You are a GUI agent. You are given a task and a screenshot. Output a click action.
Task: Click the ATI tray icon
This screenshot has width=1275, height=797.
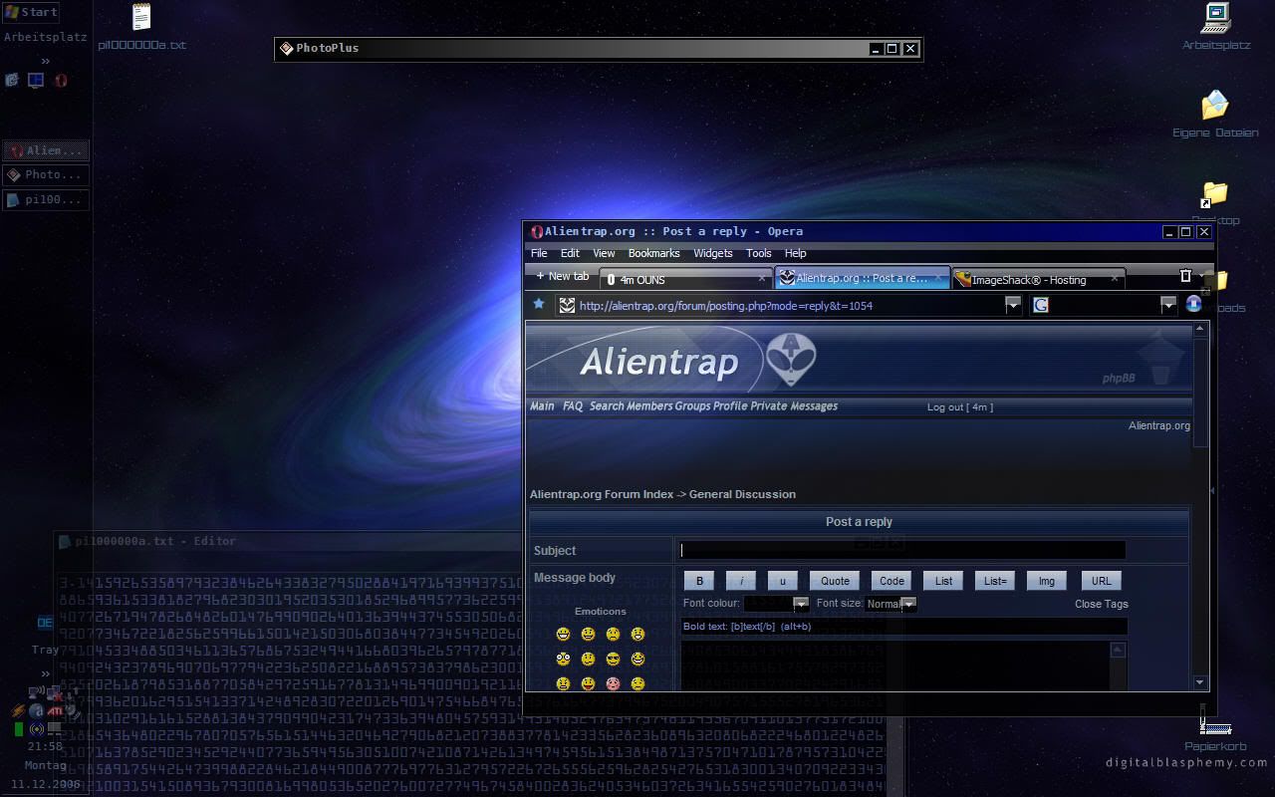[56, 710]
